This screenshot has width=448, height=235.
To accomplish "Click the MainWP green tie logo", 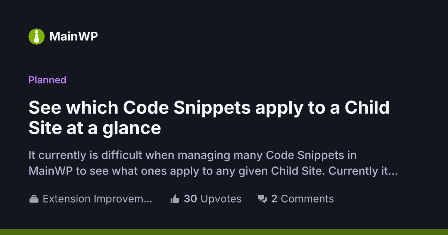I will coord(37,36).
